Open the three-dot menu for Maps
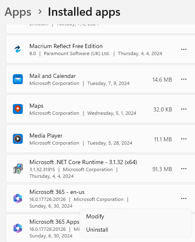The height and width of the screenshot is (242, 195). coord(184,109)
